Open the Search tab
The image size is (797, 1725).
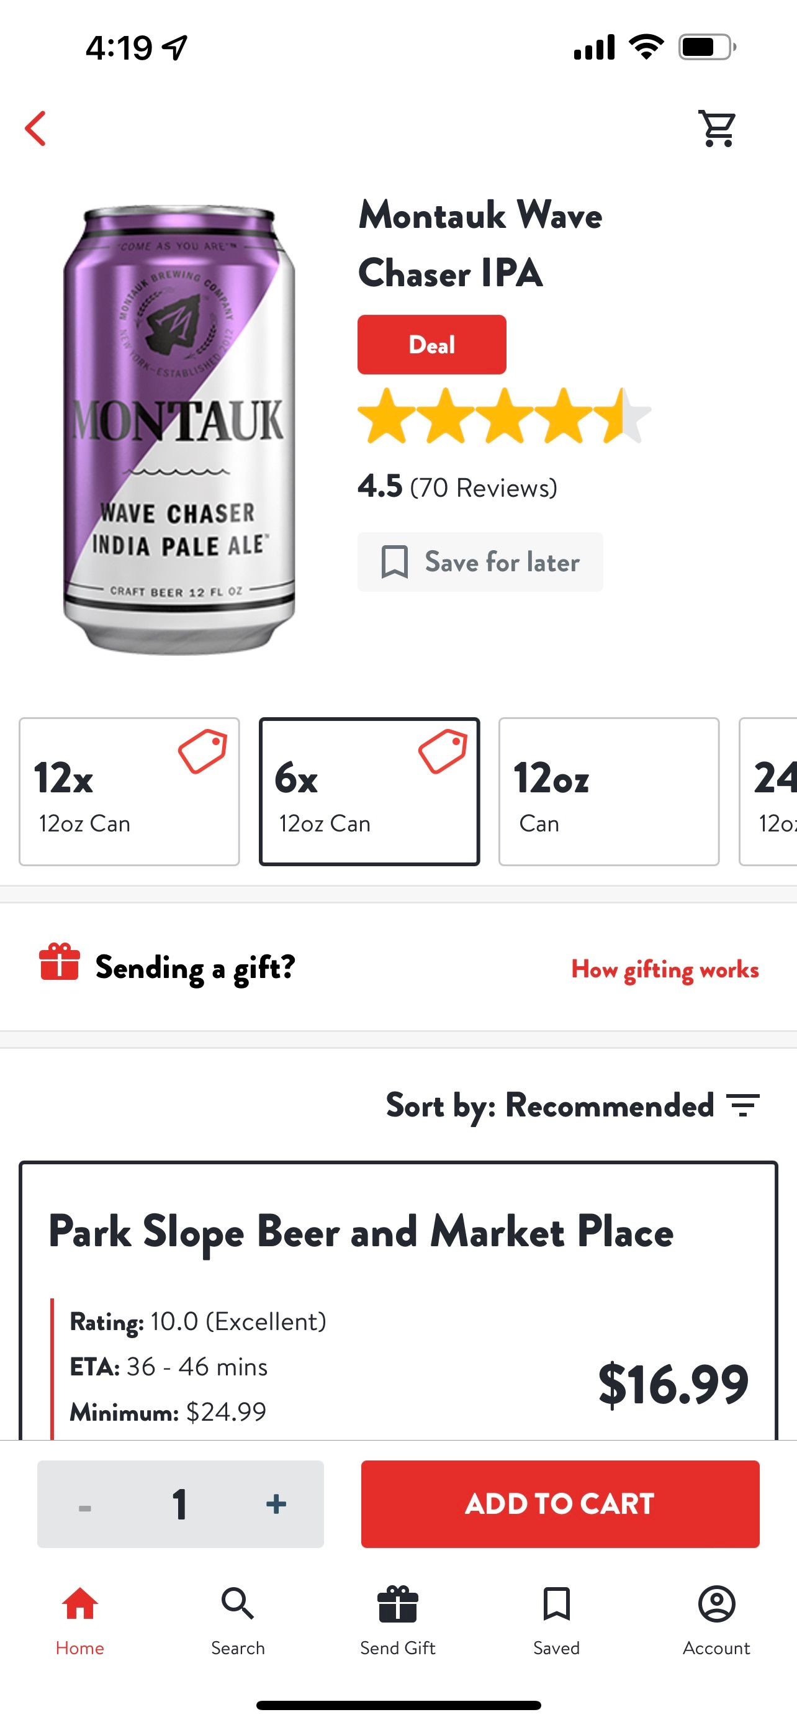pos(238,1619)
